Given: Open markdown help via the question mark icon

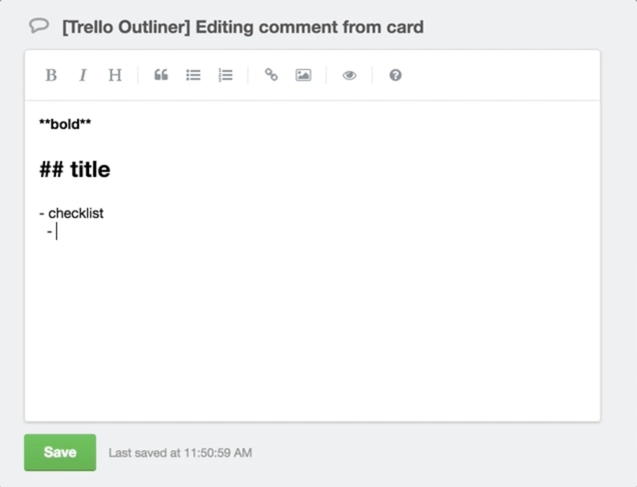Looking at the screenshot, I should (395, 75).
